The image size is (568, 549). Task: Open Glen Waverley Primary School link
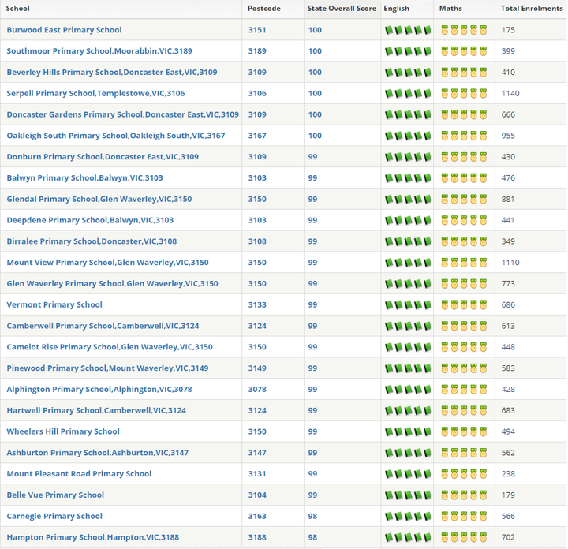point(112,283)
